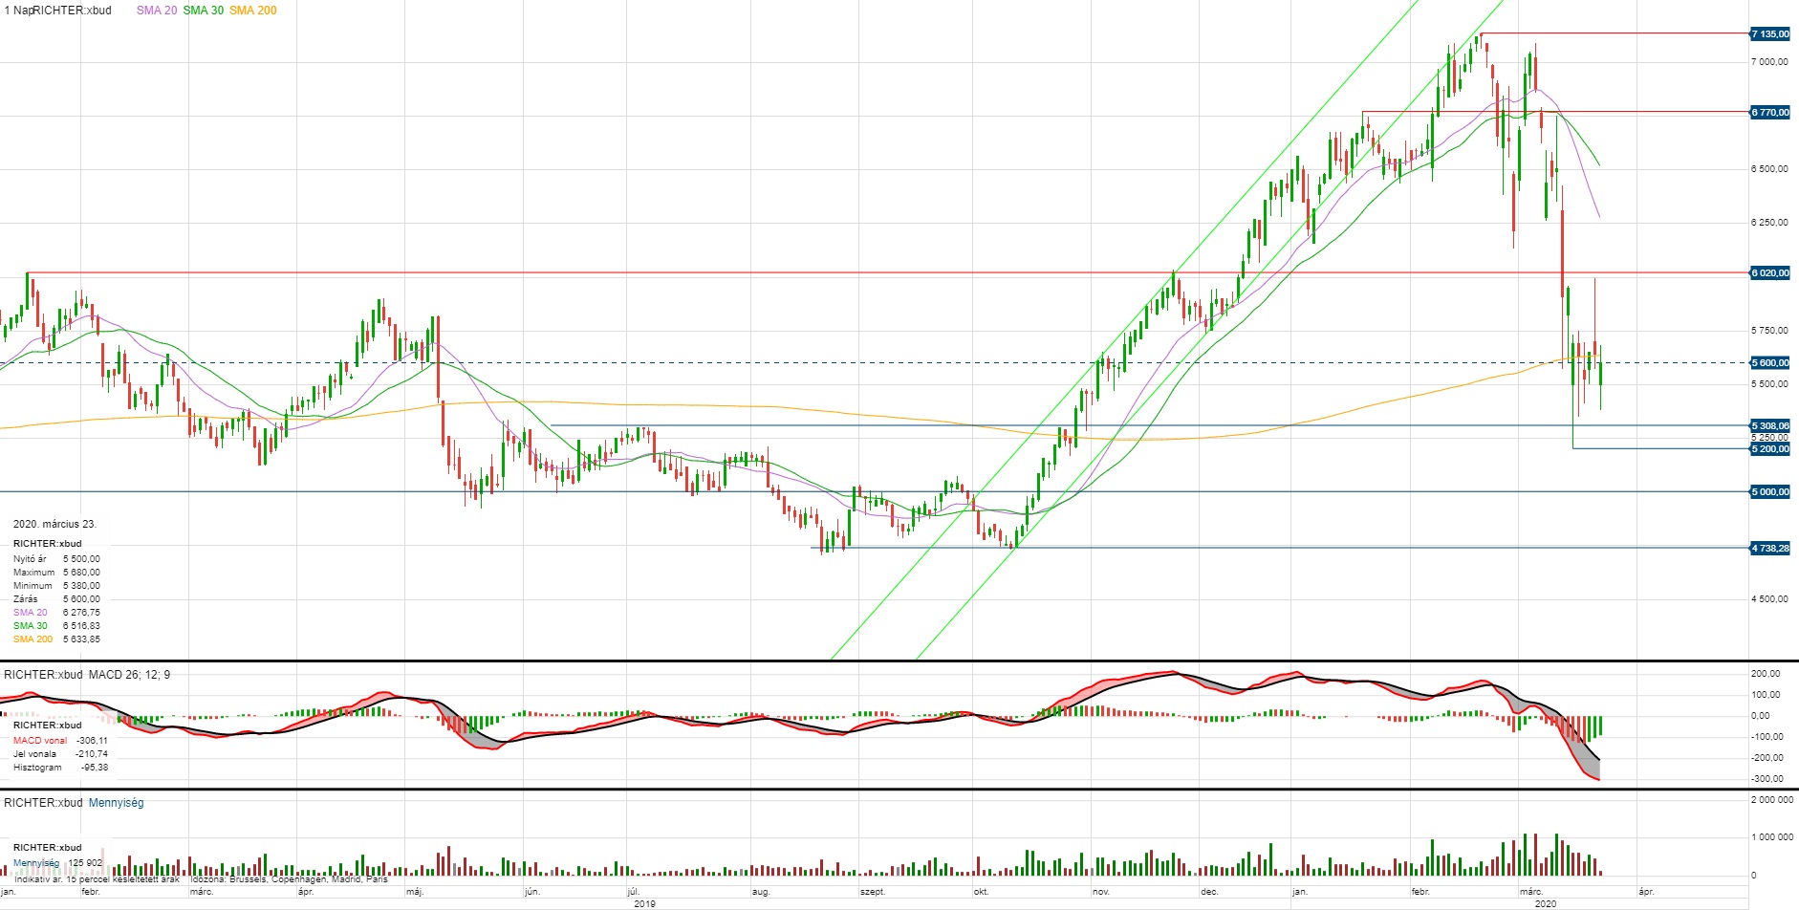This screenshot has width=1799, height=910.
Task: Click the 4 738,28 price level tag
Action: (x=1770, y=549)
